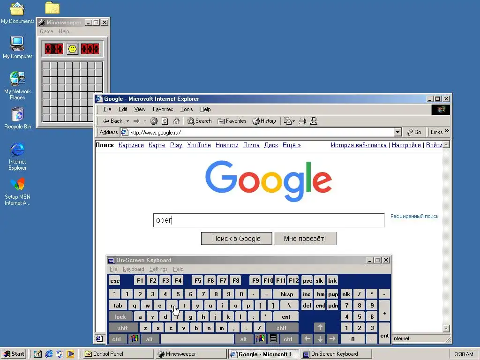This screenshot has height=360, width=480.
Task: Click the bksp key on On-Screen Keyboard
Action: (x=286, y=294)
